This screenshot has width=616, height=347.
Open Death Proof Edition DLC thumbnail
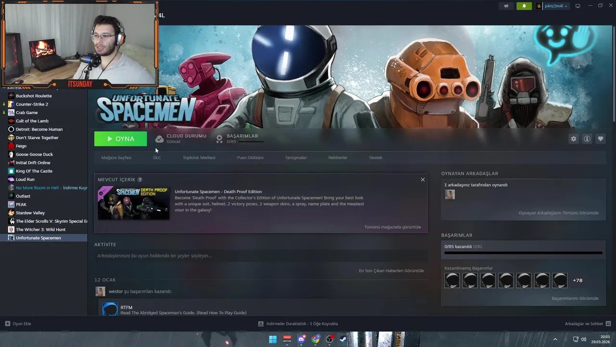pos(133,203)
